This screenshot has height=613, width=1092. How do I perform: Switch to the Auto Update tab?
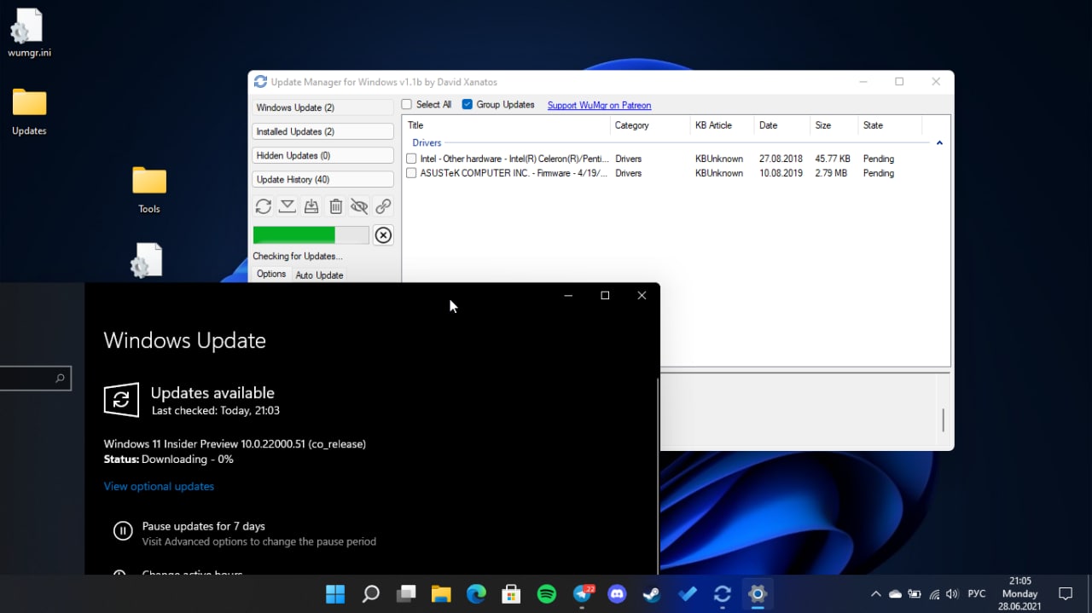319,275
